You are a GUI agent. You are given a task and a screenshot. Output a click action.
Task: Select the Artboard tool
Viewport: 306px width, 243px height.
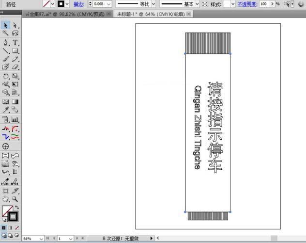5,191
